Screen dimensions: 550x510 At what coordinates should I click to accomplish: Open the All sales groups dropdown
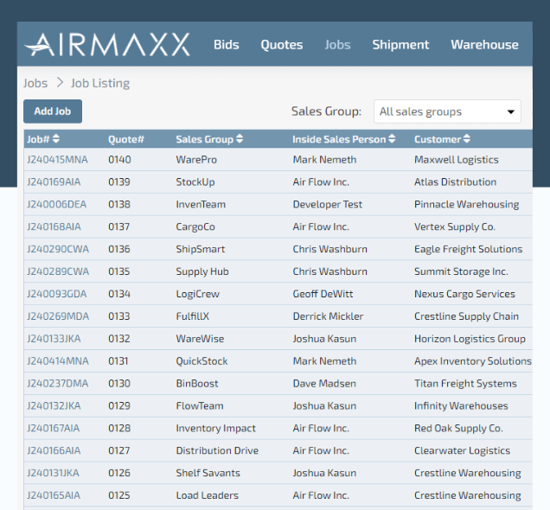click(447, 112)
